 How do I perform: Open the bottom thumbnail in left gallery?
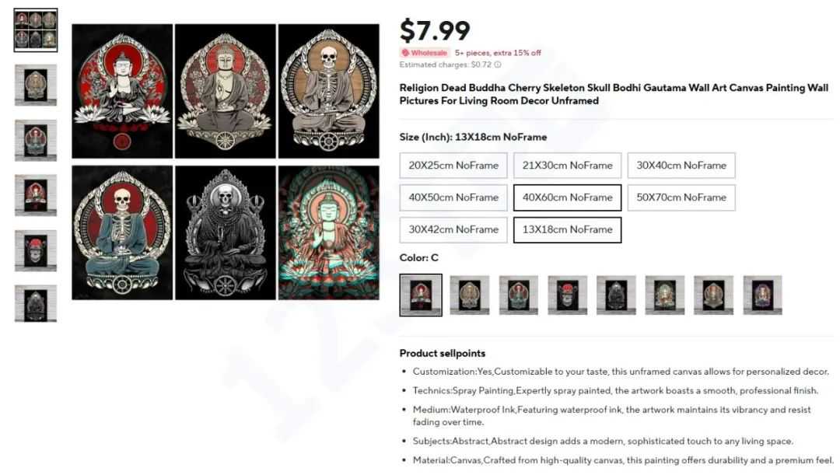tap(35, 304)
